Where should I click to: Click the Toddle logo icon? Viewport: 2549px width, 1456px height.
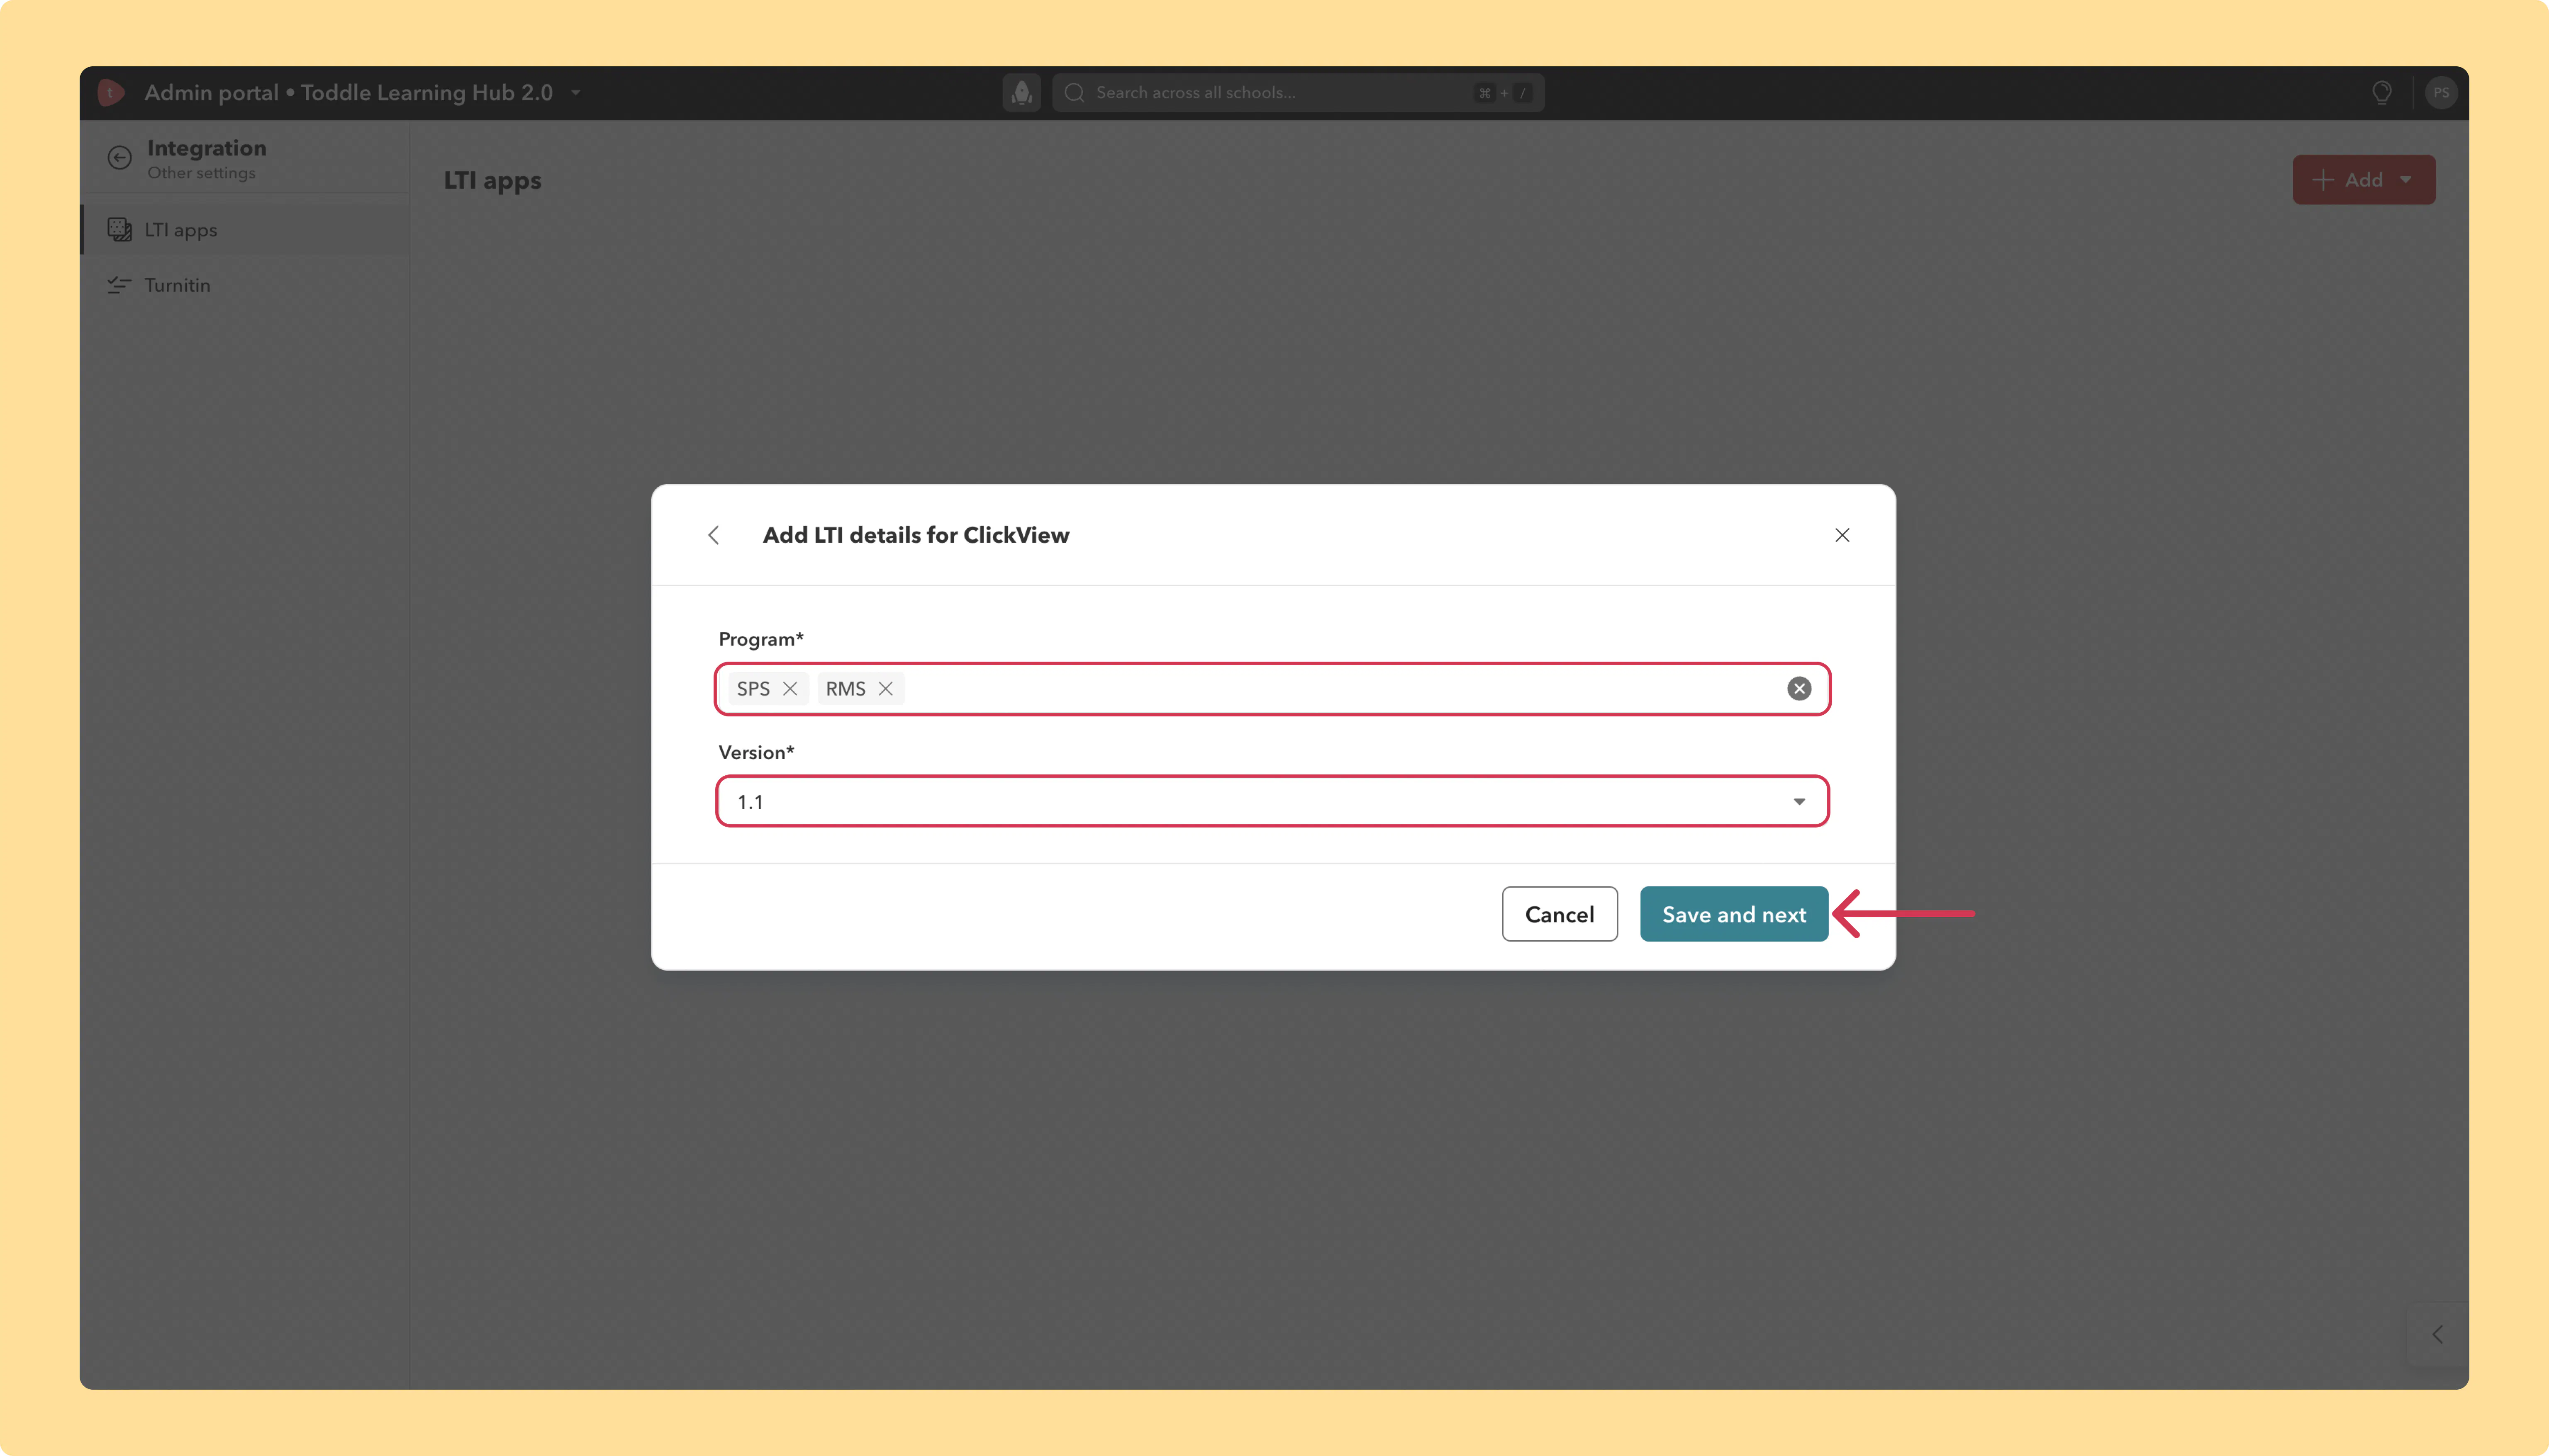(110, 93)
